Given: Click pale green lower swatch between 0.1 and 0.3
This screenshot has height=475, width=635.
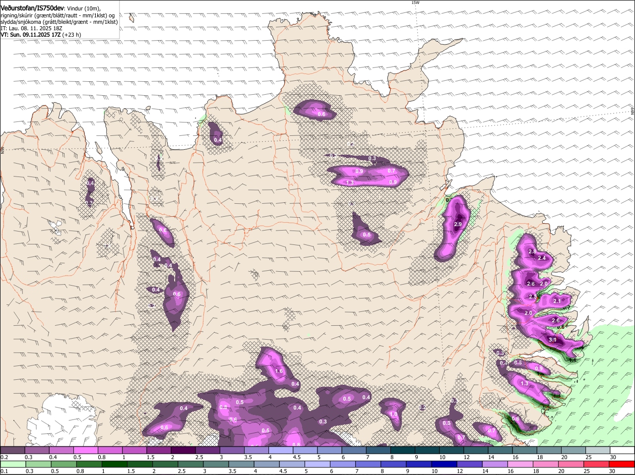Looking at the screenshot, I should (x=12, y=465).
